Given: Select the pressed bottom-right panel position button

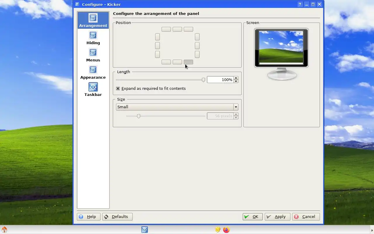Looking at the screenshot, I should coord(188,62).
